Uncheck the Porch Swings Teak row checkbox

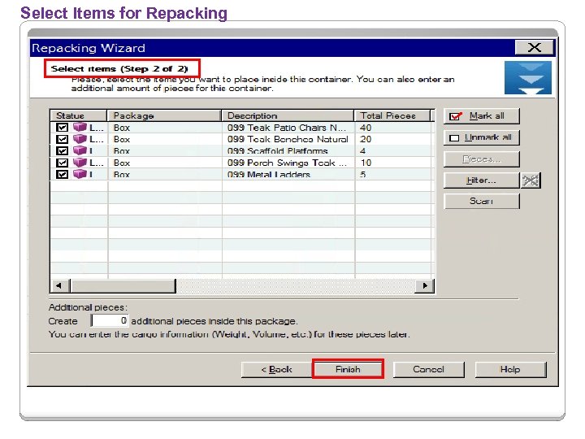(x=62, y=163)
